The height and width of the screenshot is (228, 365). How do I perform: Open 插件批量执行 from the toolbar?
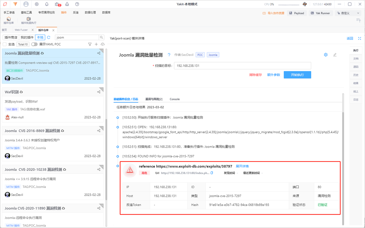tap(29, 21)
